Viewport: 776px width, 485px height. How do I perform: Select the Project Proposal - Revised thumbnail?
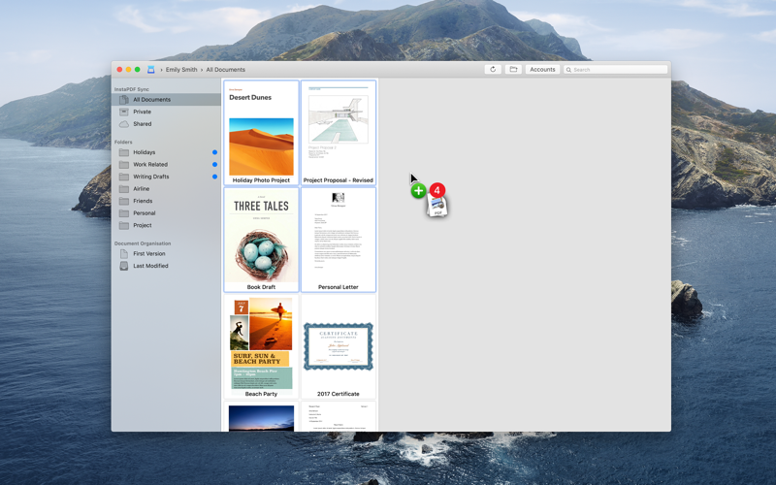coord(339,133)
